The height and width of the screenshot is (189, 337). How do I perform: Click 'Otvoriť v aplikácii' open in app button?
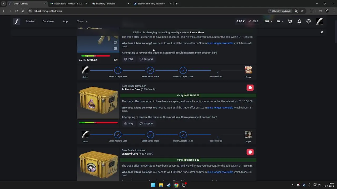click(x=280, y=11)
